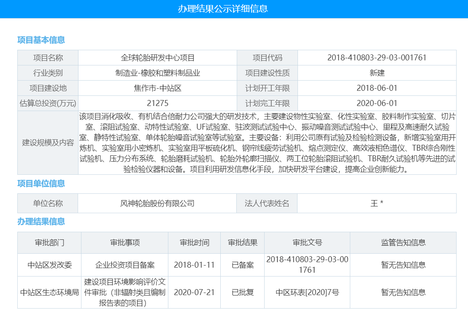Click approval number 中区环表[2020]7号
The width and height of the screenshot is (468, 320).
click(307, 292)
